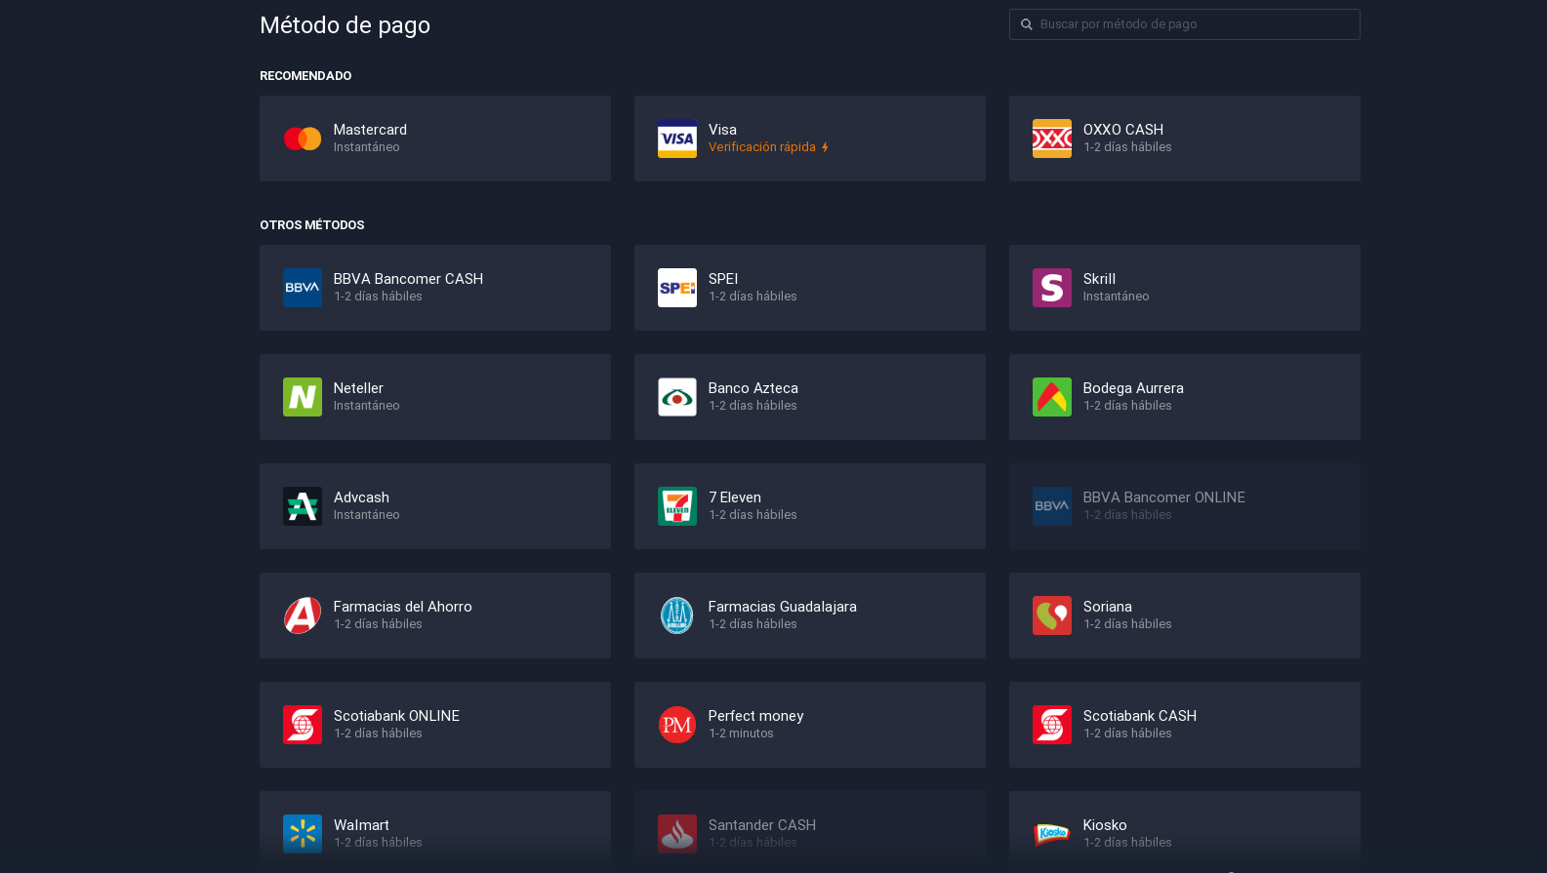Click the 'Método de pago' title
This screenshot has width=1547, height=873.
345,25
